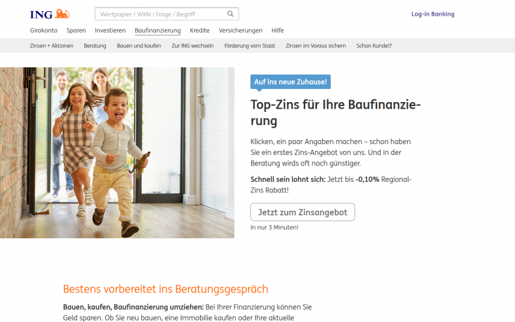This screenshot has height=322, width=515.
Task: Navigate to Versicherungen
Action: pos(241,30)
